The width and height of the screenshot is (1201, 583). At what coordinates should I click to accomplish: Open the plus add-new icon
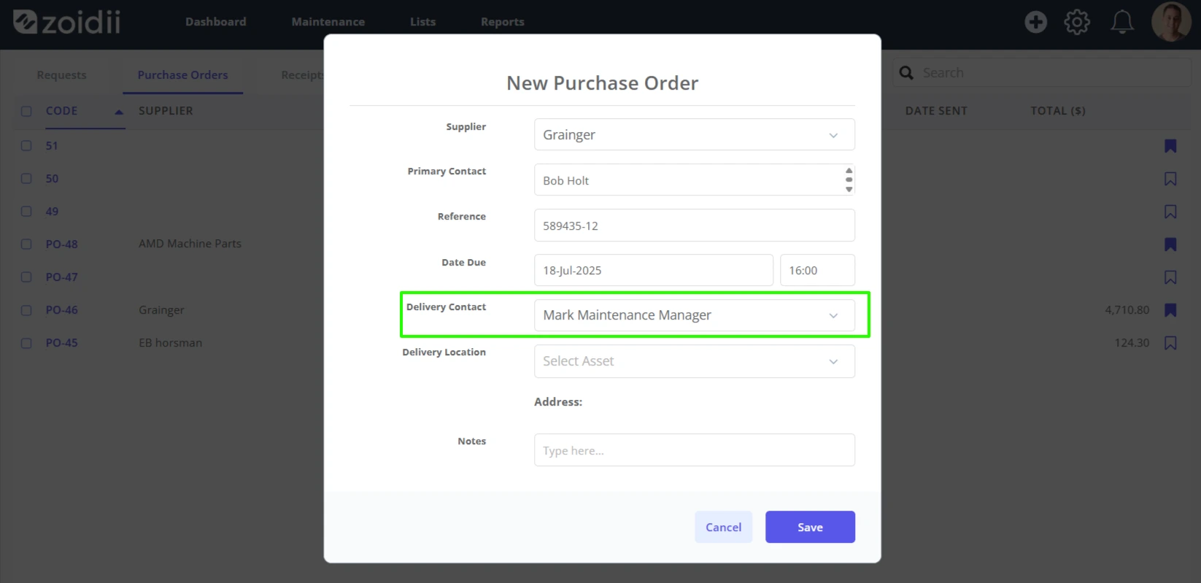pyautogui.click(x=1035, y=22)
